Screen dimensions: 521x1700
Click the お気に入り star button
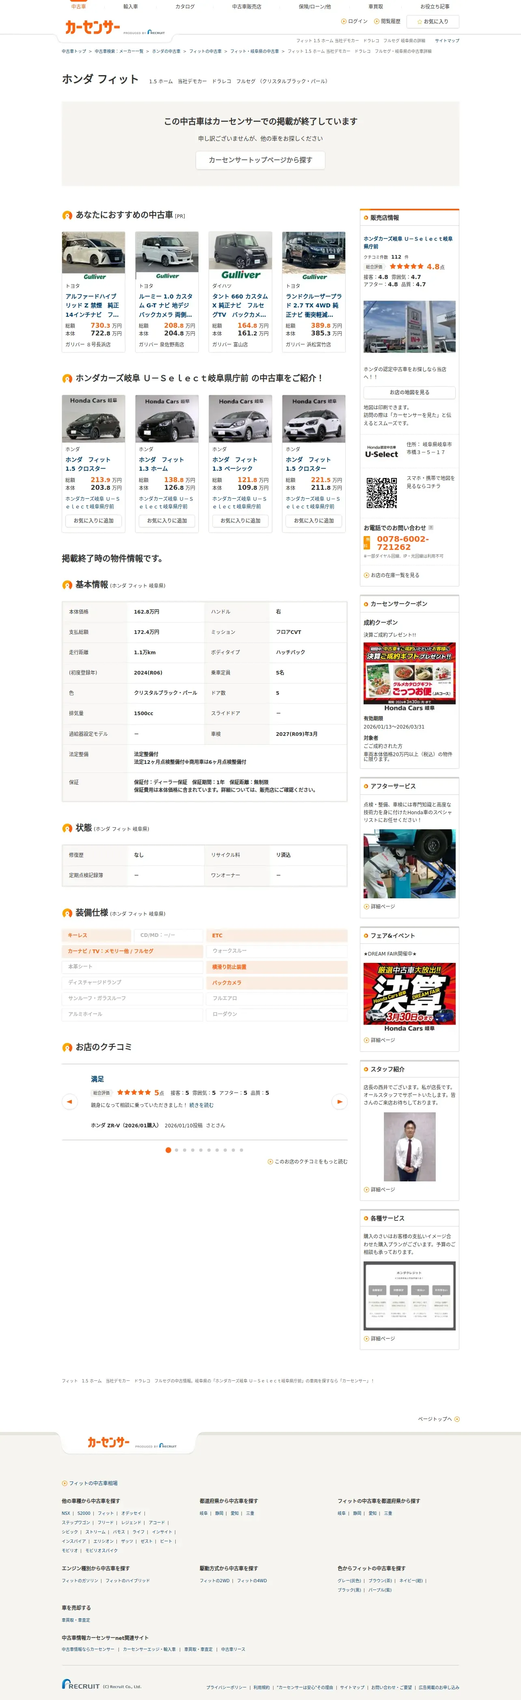(x=433, y=22)
